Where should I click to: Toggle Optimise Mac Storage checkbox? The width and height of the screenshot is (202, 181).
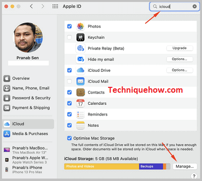70,138
